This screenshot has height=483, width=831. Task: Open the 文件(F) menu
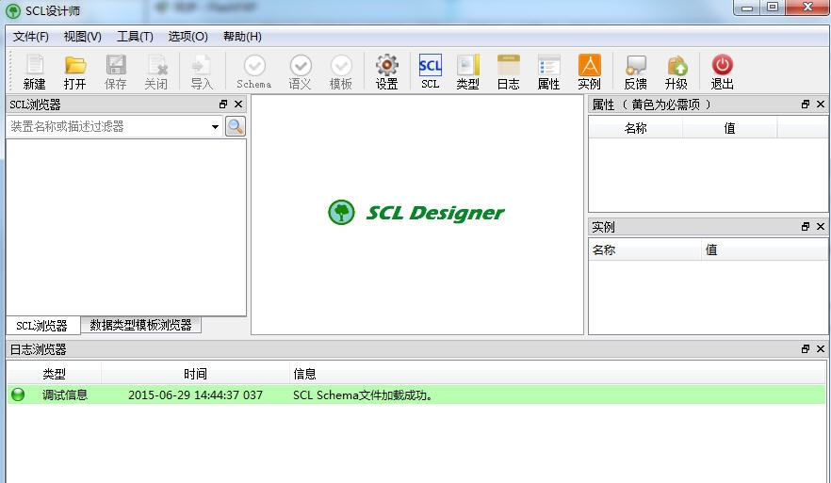(31, 37)
